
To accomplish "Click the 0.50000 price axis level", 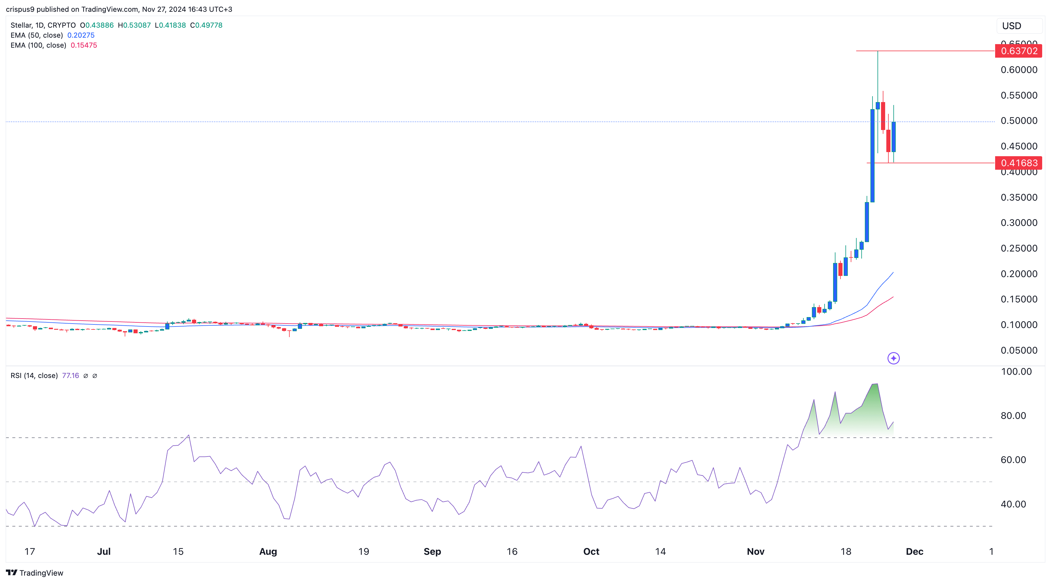I will [x=1019, y=121].
